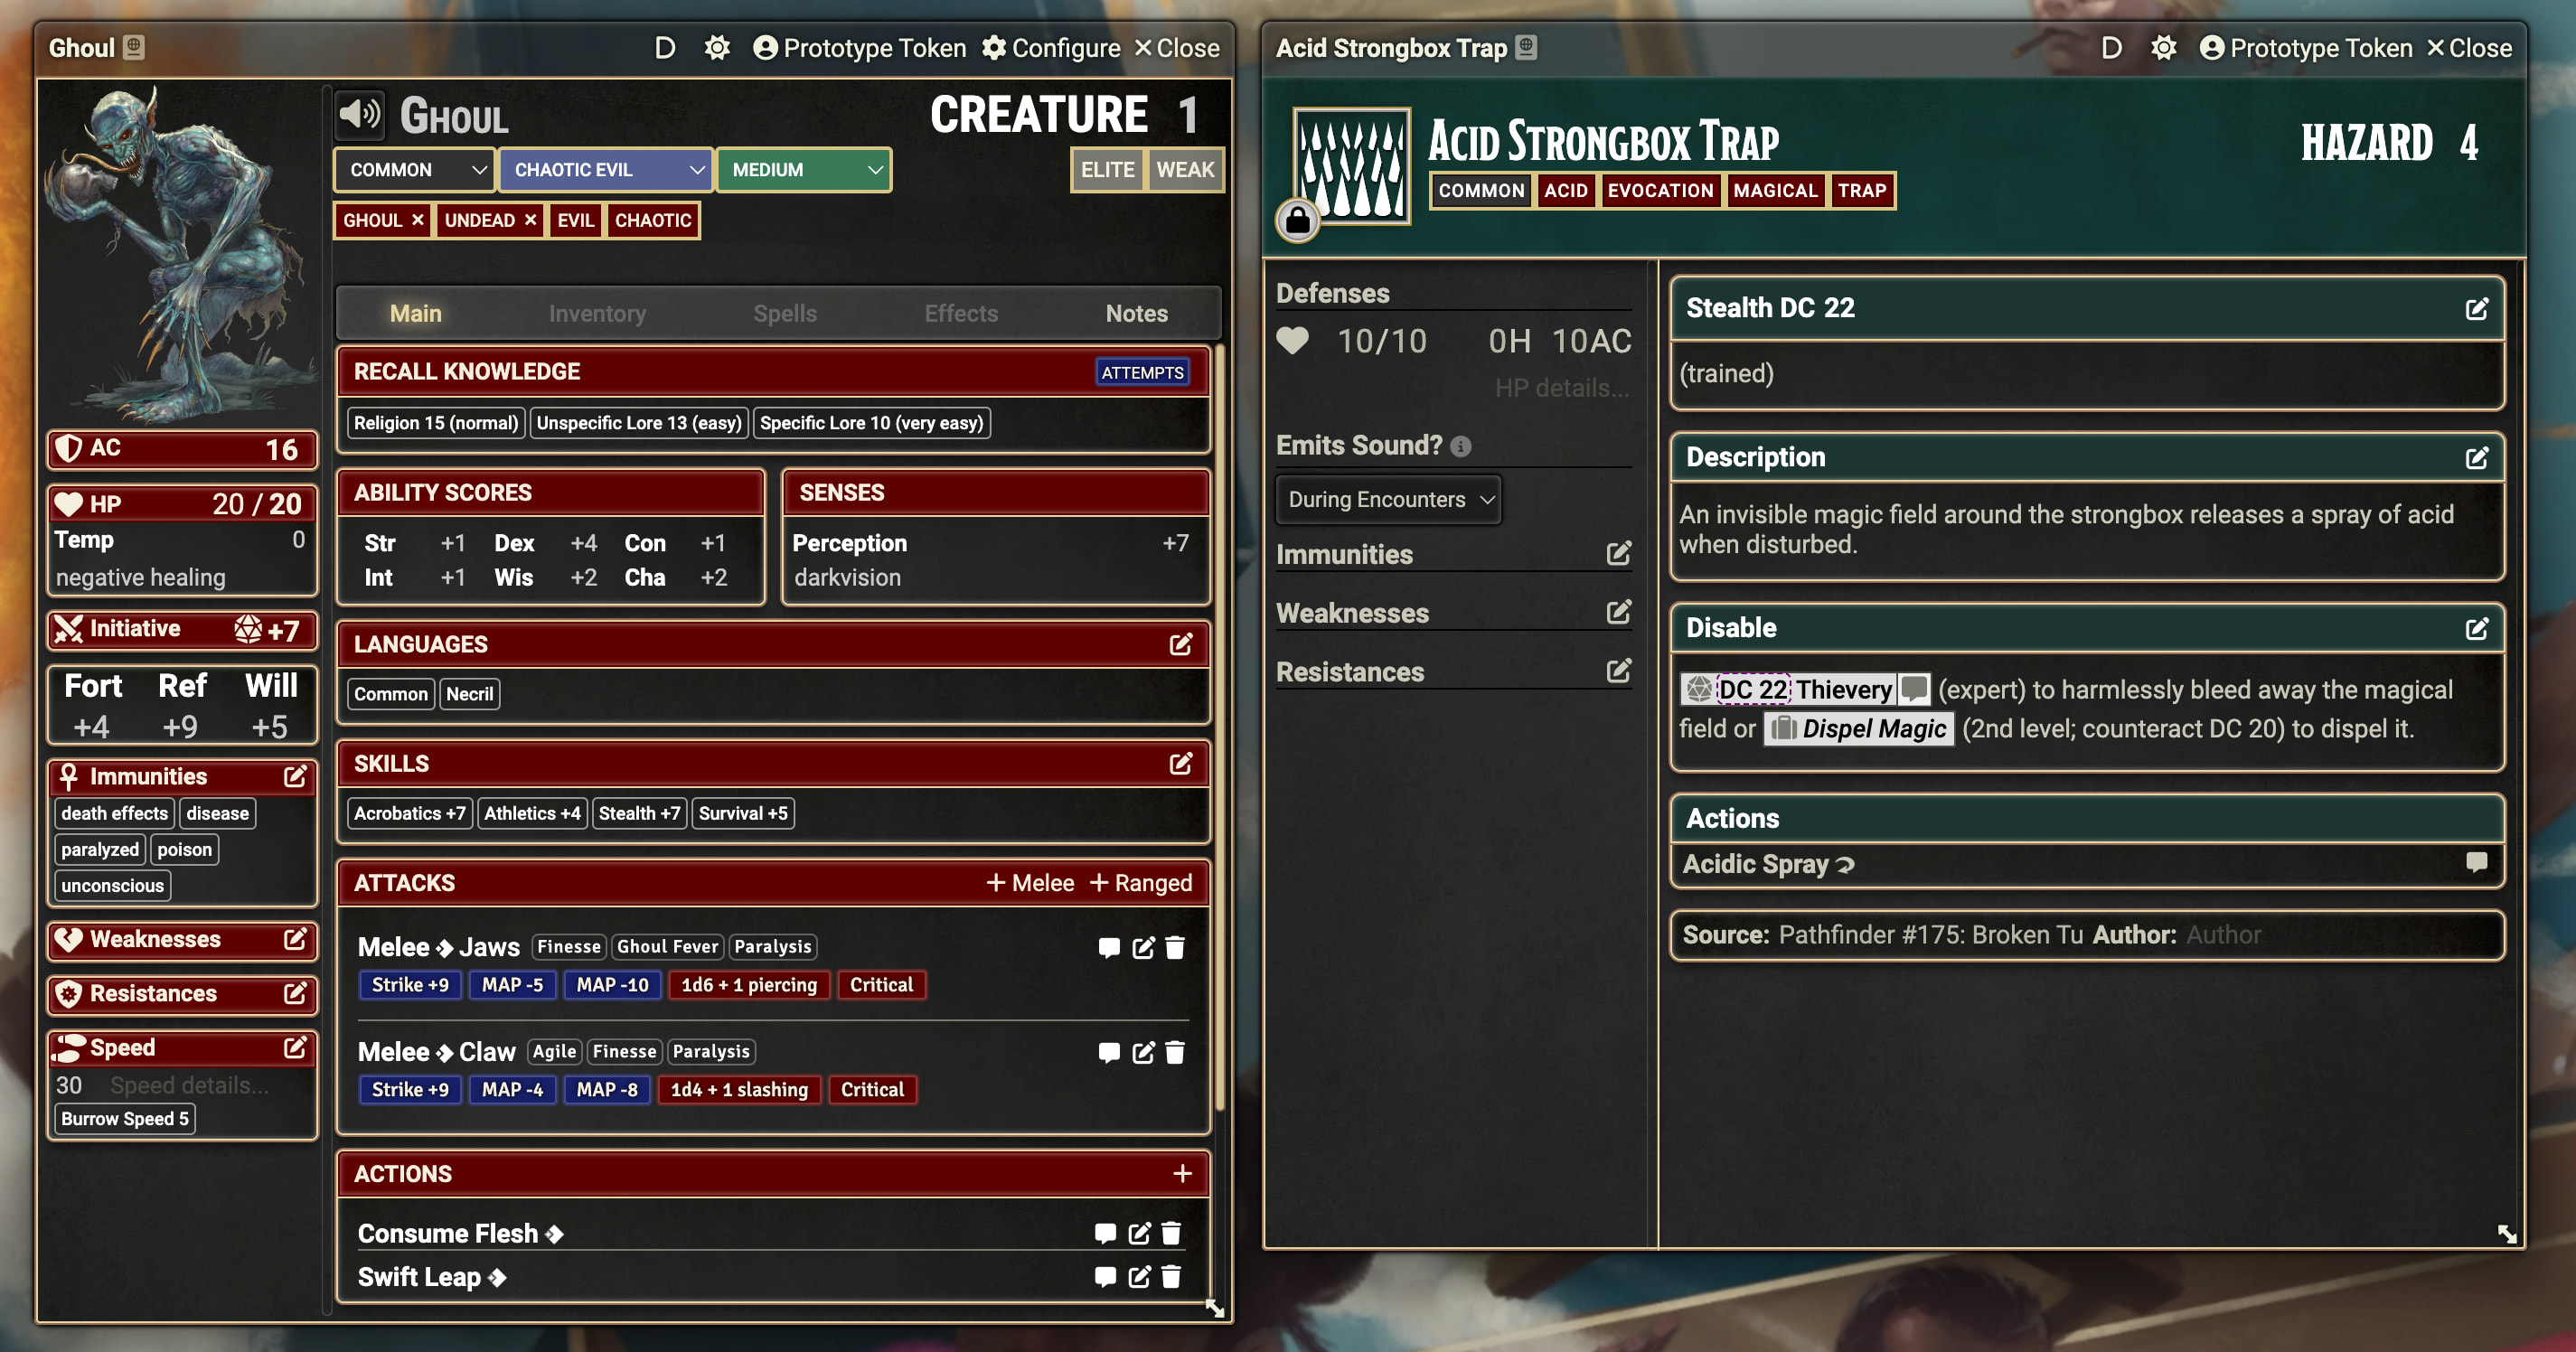Viewport: 2576px width, 1352px height.
Task: Send Consume Flesh action to chat
Action: click(x=1105, y=1233)
